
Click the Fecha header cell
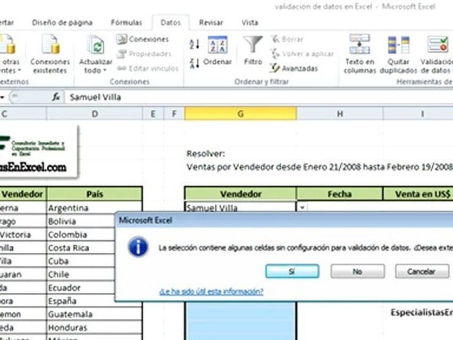(340, 194)
